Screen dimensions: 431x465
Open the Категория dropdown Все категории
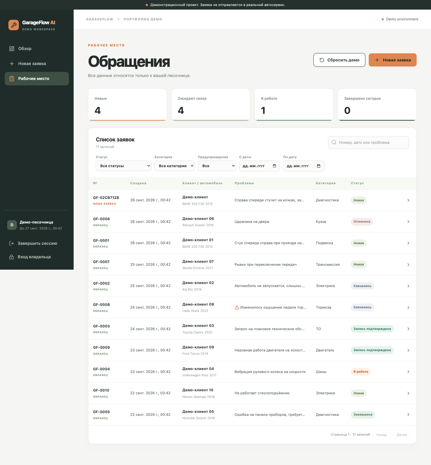point(175,166)
